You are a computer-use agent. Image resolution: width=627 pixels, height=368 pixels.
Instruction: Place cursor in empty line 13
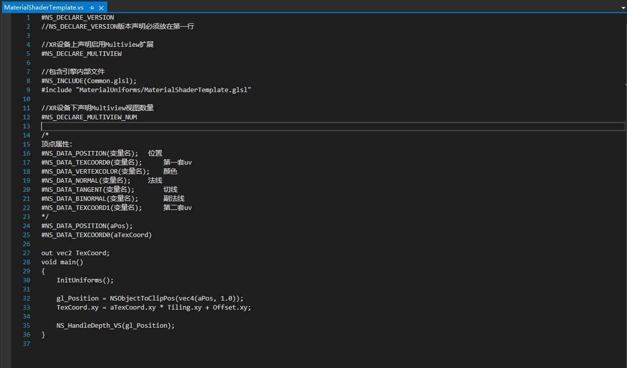pos(302,126)
